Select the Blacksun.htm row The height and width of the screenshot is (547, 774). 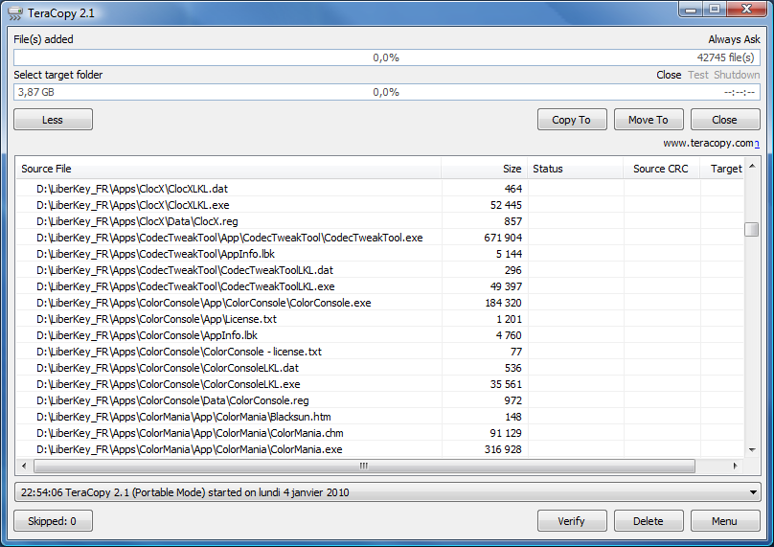[x=379, y=417]
